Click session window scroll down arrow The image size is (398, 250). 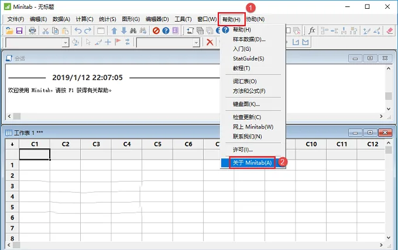click(x=389, y=109)
